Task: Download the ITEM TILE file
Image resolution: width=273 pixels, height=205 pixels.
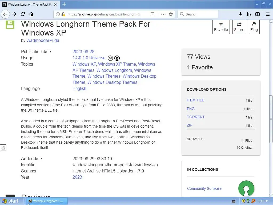Action: 195,100
